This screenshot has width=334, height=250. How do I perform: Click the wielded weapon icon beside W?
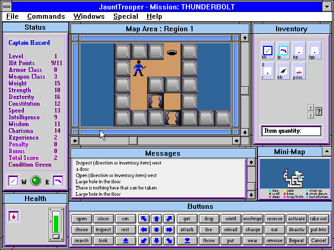(13, 181)
